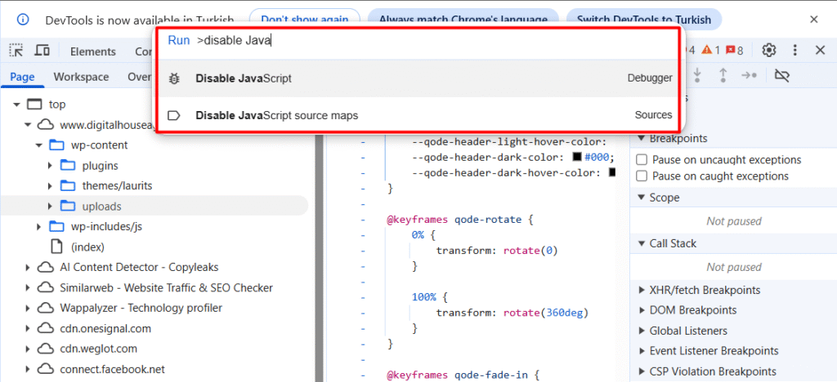This screenshot has width=837, height=382.
Task: Click Switch DevTools to Turkish
Action: pyautogui.click(x=644, y=19)
